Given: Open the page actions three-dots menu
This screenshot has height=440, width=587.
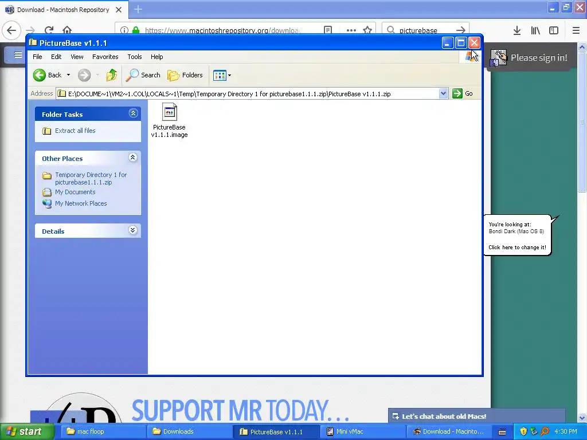Looking at the screenshot, I should coord(351,30).
